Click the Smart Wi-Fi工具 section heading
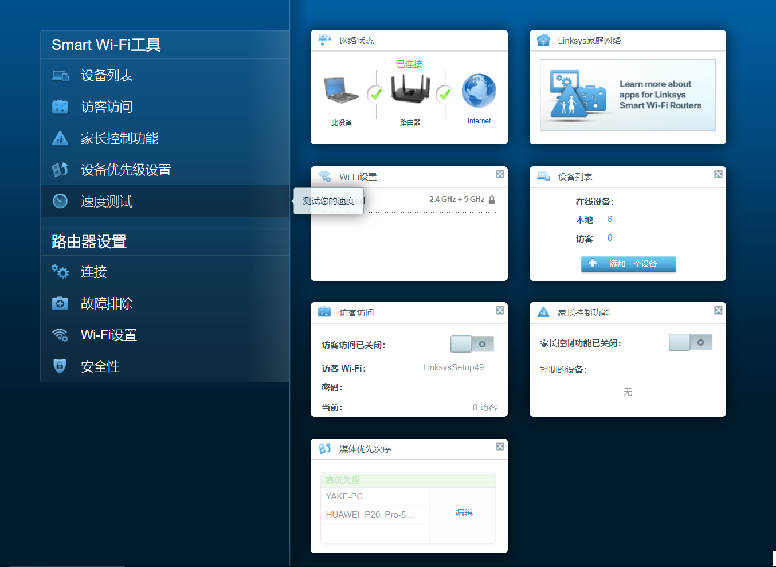The height and width of the screenshot is (567, 776). [106, 45]
